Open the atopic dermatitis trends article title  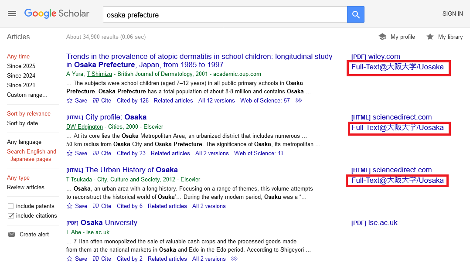click(x=199, y=61)
